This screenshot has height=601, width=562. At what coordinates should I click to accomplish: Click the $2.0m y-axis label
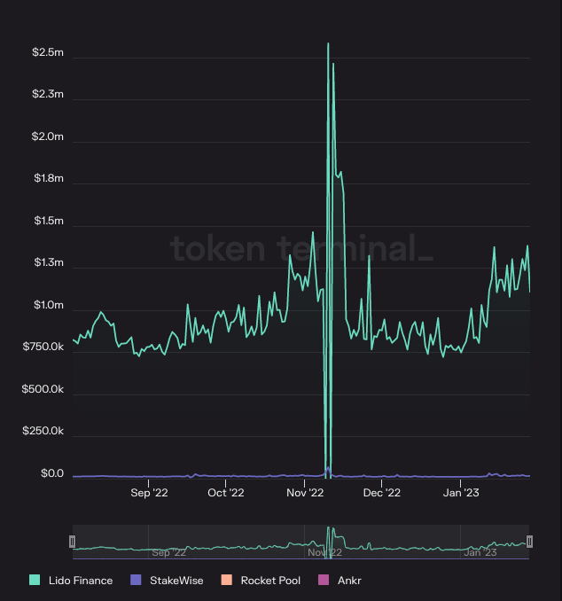tap(48, 137)
